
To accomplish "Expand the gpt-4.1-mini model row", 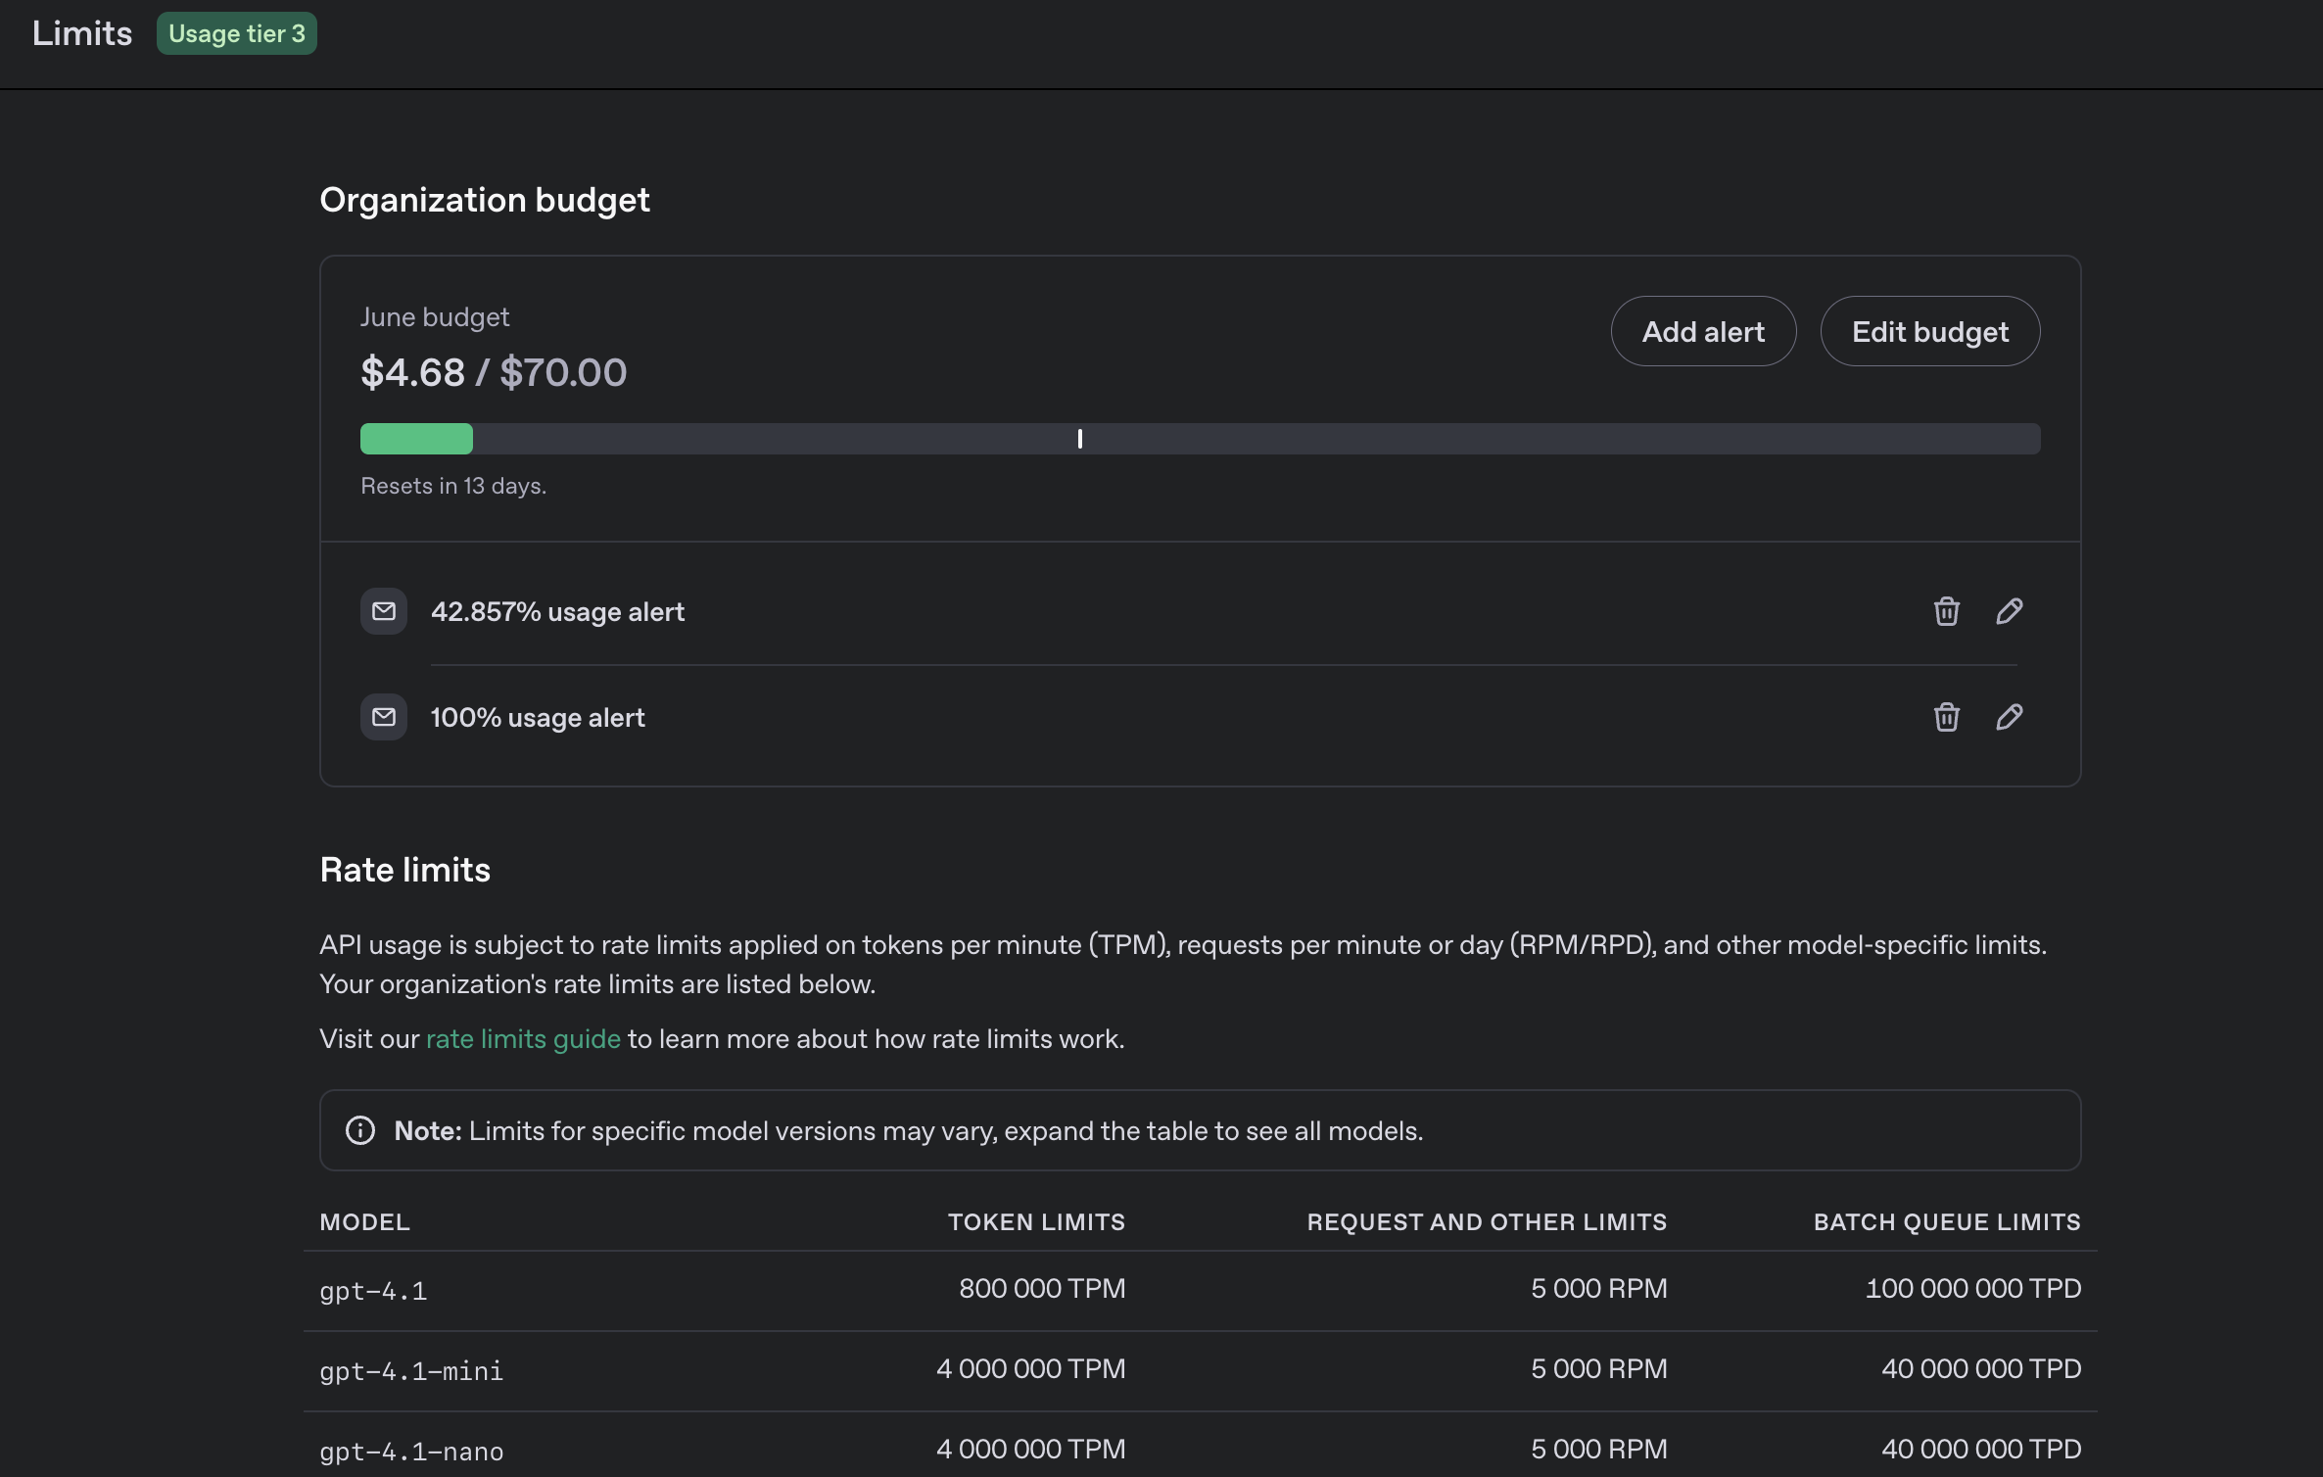I will coord(411,1370).
